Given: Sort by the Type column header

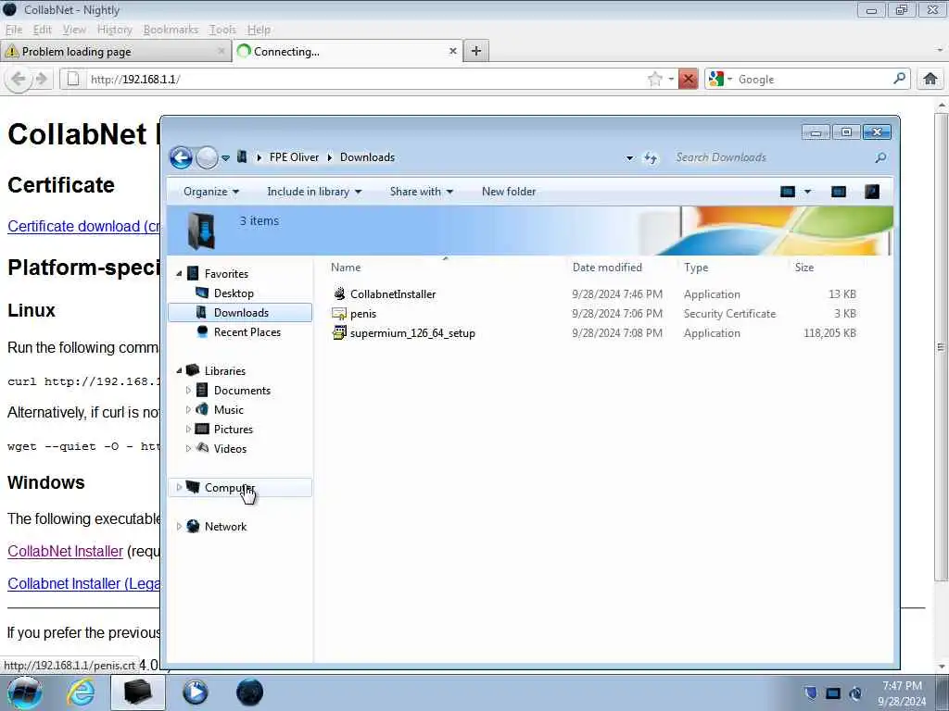Looking at the screenshot, I should click(x=696, y=268).
